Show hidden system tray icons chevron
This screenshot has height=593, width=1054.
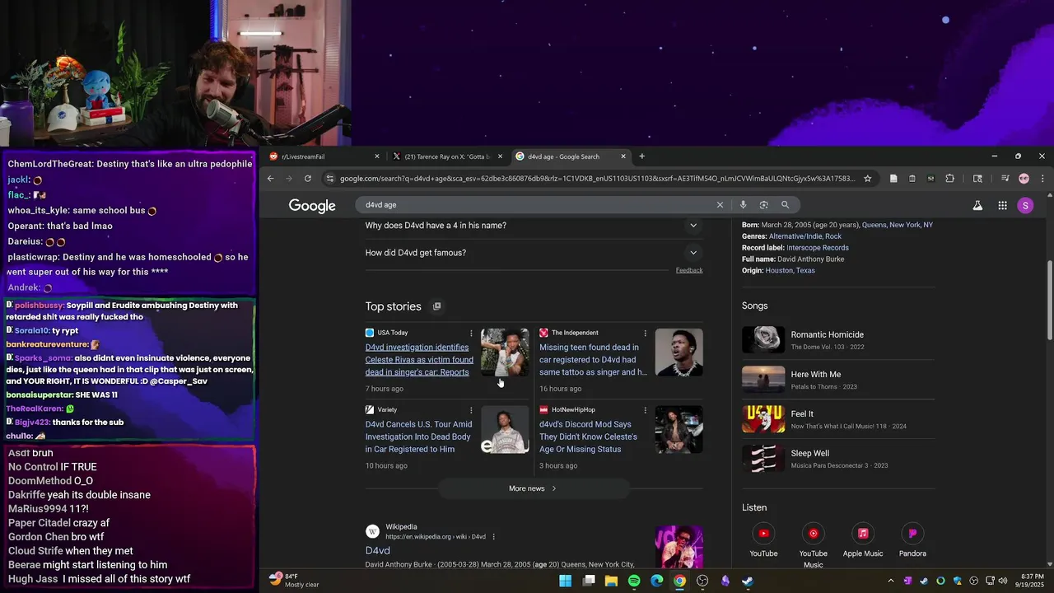890,581
